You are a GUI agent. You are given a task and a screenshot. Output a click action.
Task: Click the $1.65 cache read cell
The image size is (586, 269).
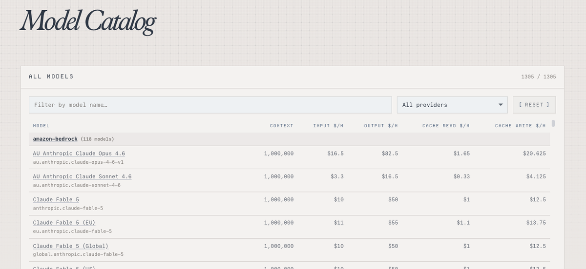461,154
